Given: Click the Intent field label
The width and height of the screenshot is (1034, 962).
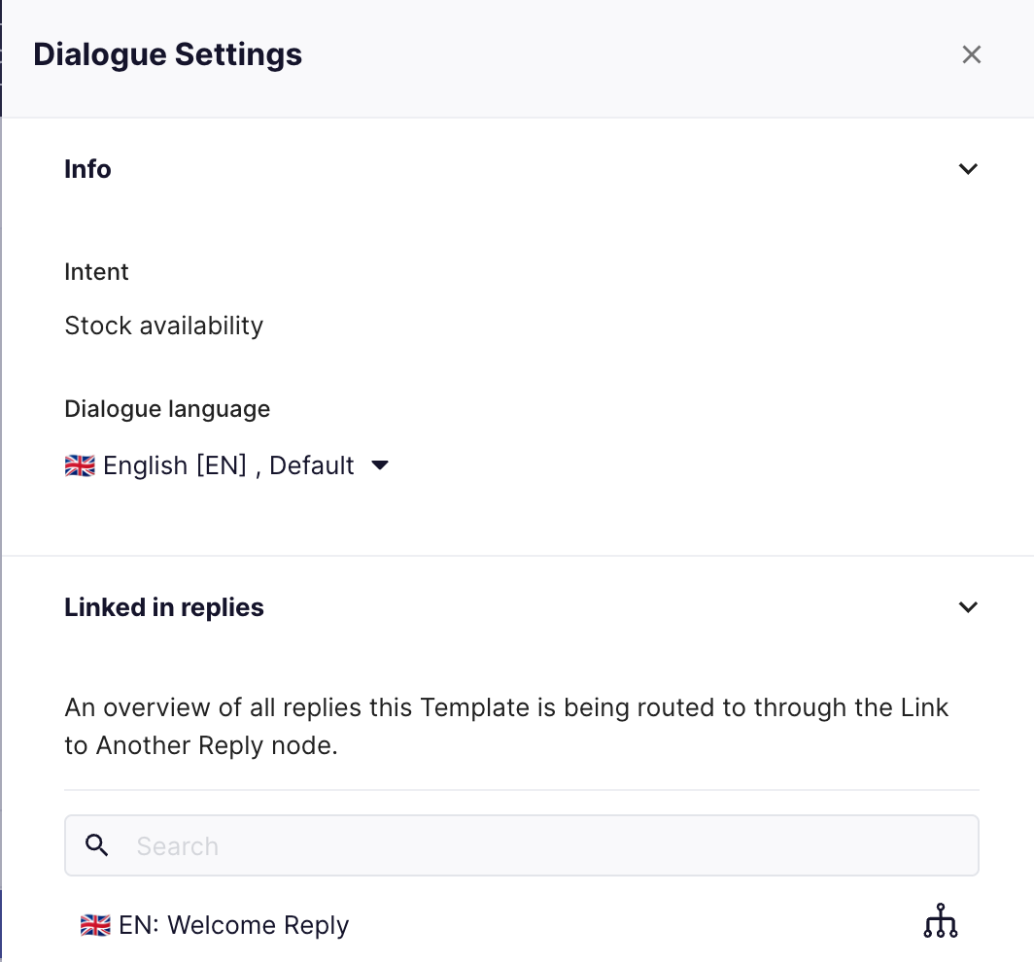Looking at the screenshot, I should tap(96, 272).
